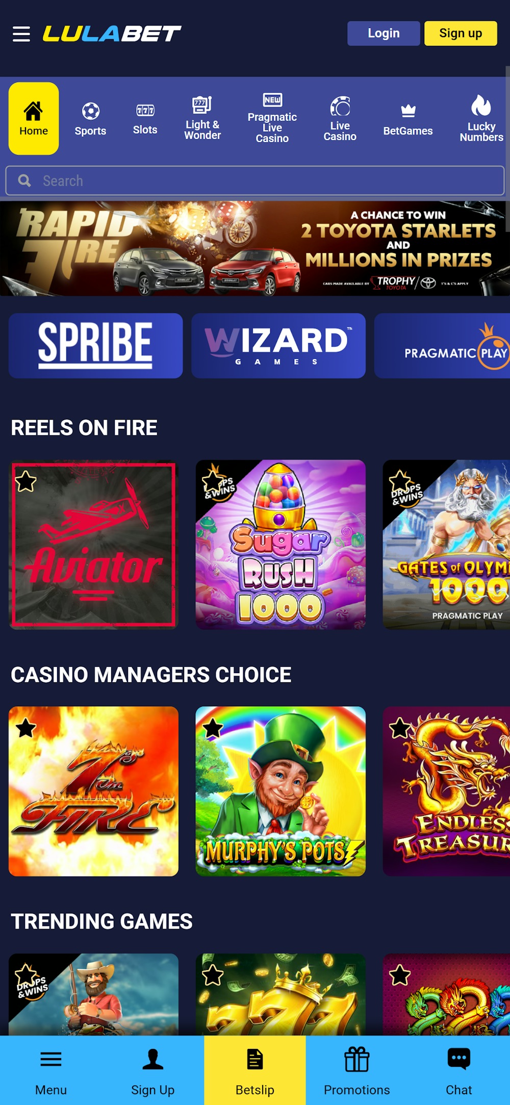Image resolution: width=510 pixels, height=1105 pixels.
Task: Click the yellow Sign up button
Action: point(461,33)
